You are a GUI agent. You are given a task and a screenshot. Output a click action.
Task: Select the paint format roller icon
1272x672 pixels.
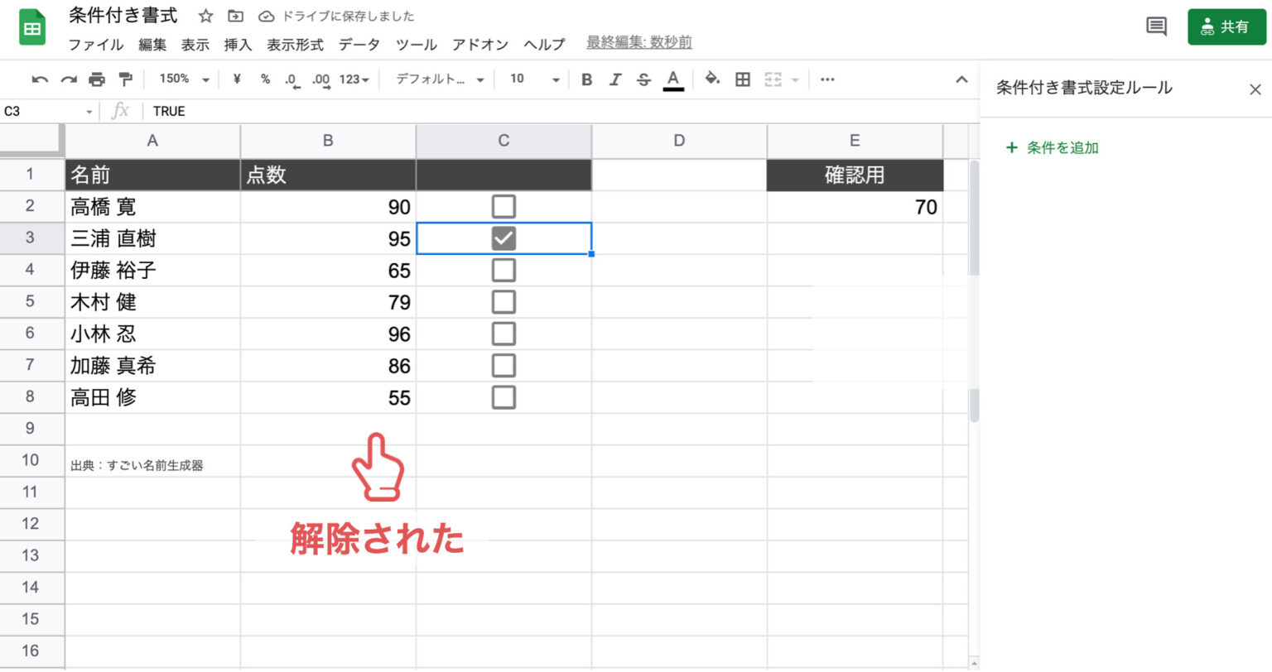pyautogui.click(x=125, y=79)
